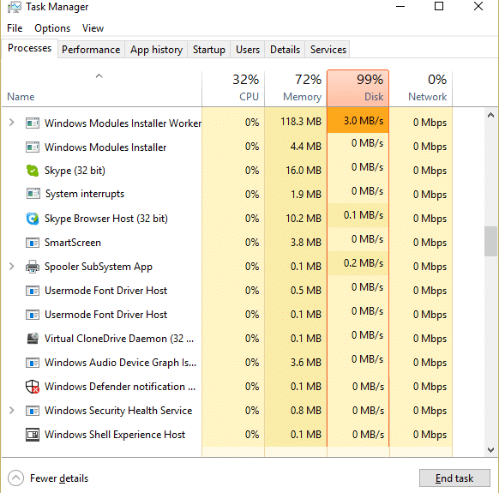Click the 0.8 MB memory value
The height and width of the screenshot is (493, 499).
click(x=306, y=411)
